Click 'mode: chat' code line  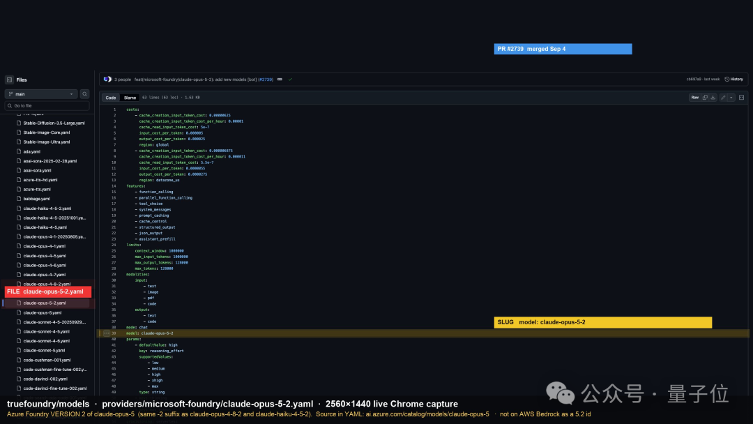click(x=137, y=328)
